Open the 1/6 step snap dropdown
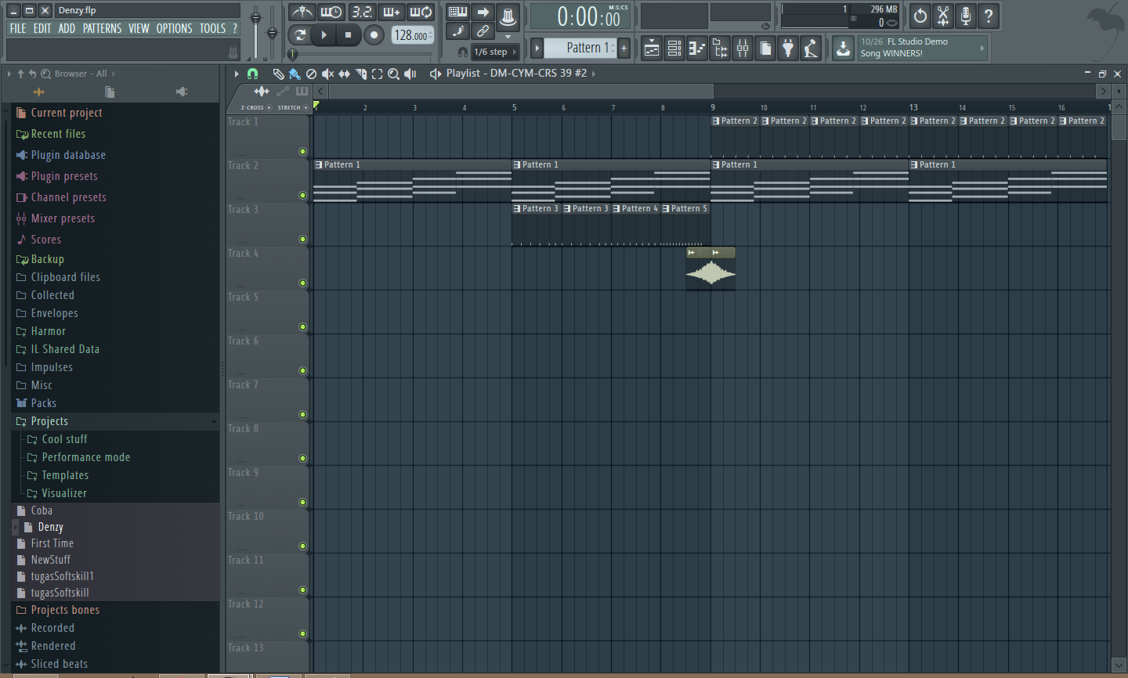This screenshot has height=678, width=1128. point(493,52)
